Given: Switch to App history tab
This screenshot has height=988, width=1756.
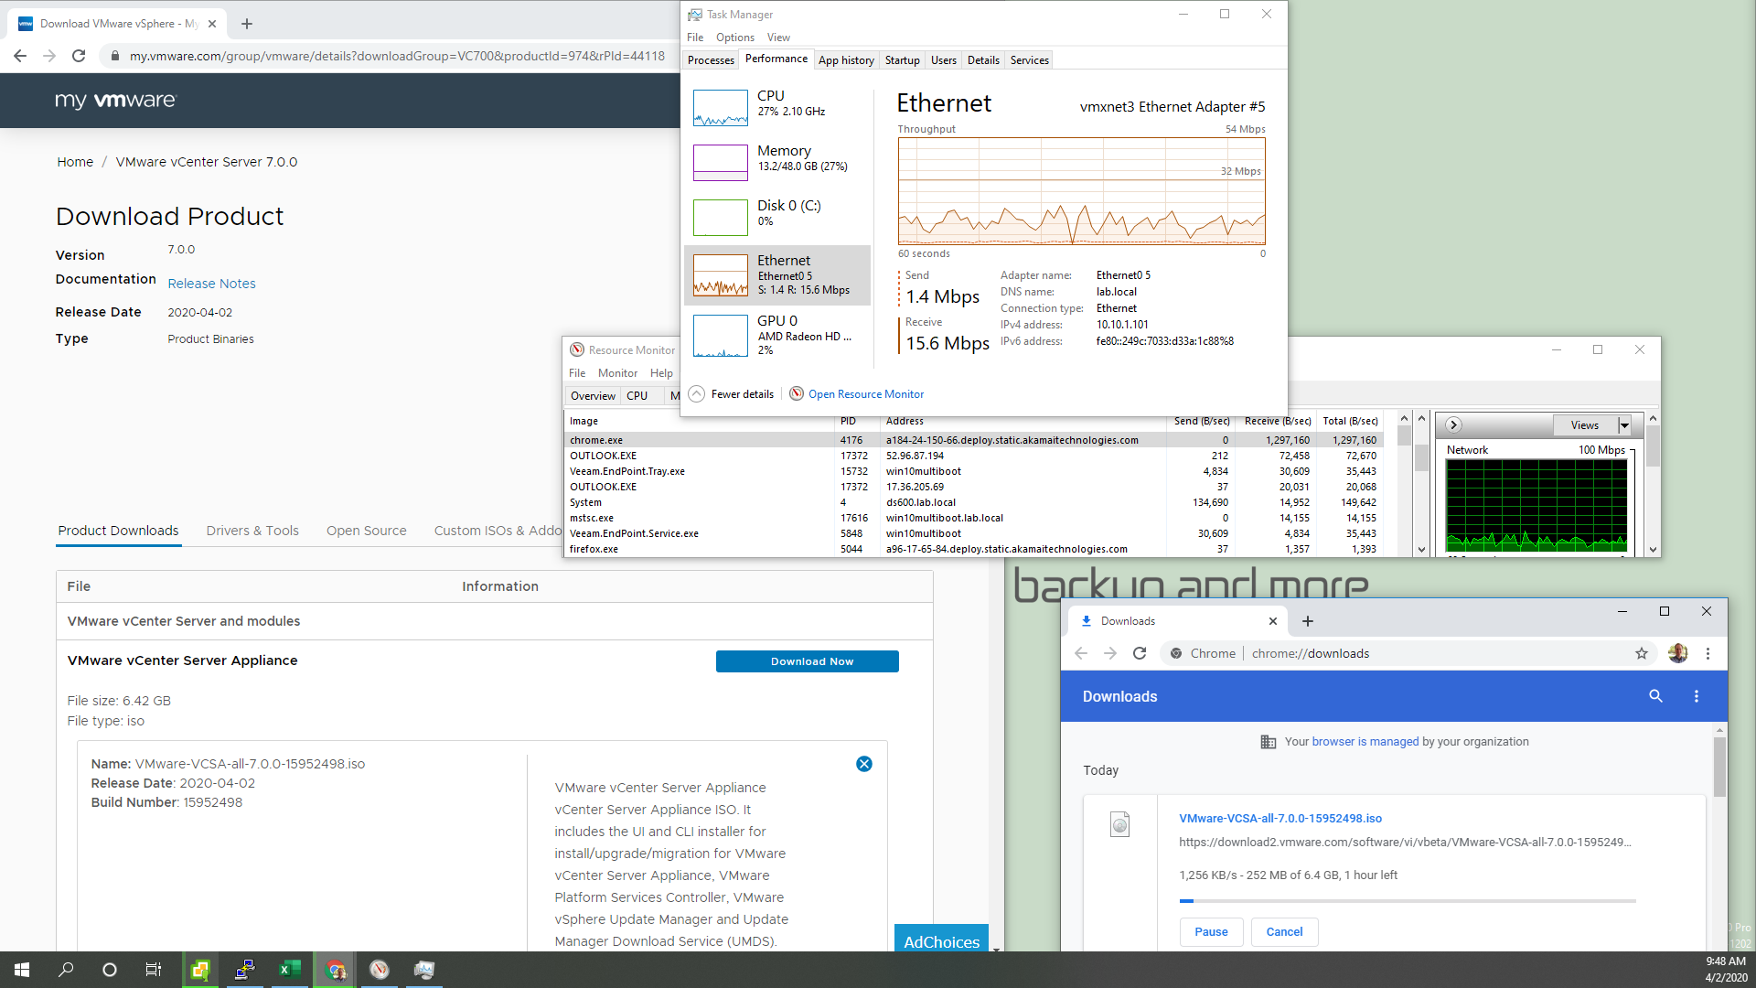Looking at the screenshot, I should (x=846, y=60).
